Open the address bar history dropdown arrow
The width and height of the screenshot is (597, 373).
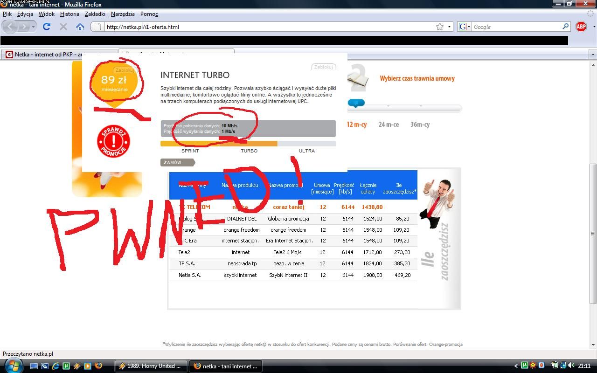(x=450, y=27)
